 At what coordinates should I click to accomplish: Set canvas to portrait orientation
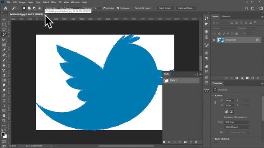pyautogui.click(x=226, y=111)
